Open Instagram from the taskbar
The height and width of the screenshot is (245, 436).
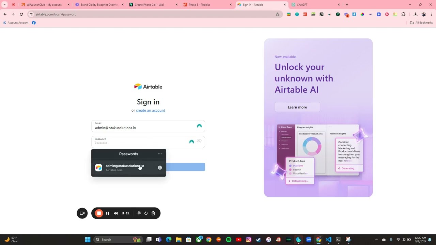tap(249, 240)
